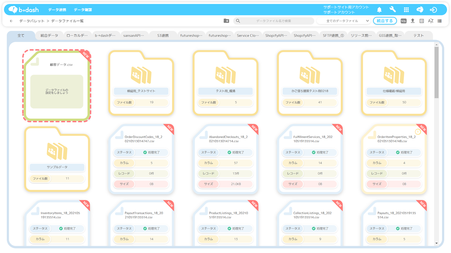The image size is (451, 253).
Task: Click the b→dash logo
Action: point(24,9)
